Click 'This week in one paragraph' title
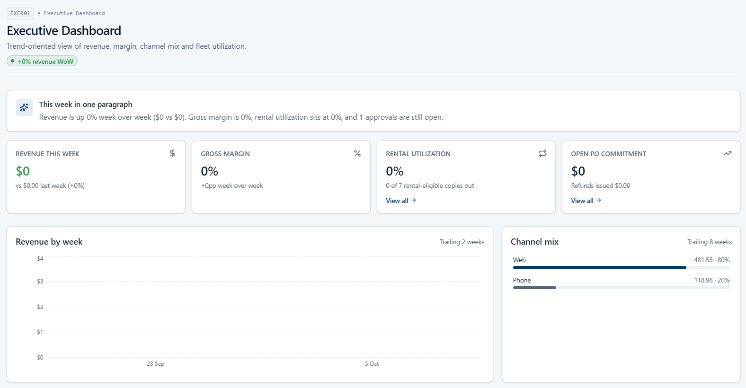 pos(86,105)
